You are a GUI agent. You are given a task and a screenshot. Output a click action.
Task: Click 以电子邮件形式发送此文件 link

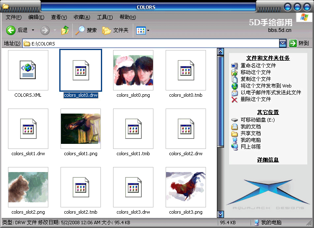pos(271,93)
